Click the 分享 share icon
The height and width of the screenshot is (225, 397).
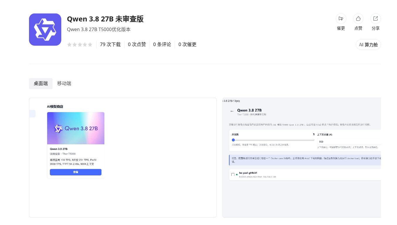[x=375, y=18]
